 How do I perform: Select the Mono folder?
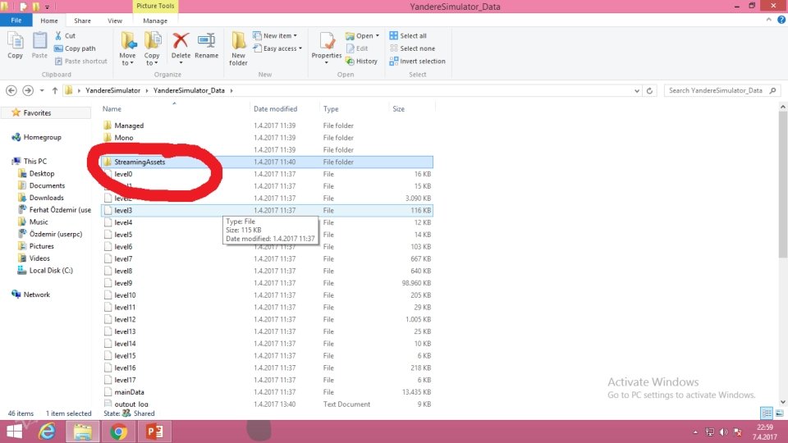click(x=268, y=137)
